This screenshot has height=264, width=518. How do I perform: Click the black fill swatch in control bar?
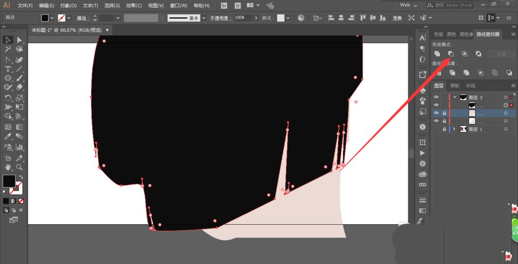click(45, 18)
